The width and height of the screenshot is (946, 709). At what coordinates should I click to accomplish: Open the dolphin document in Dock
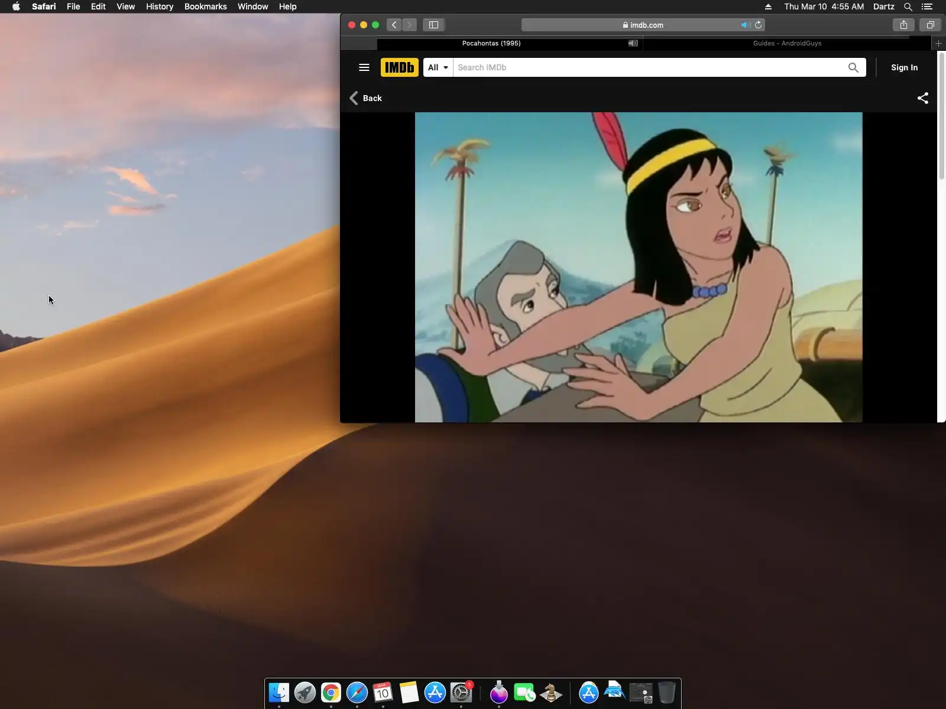click(615, 691)
